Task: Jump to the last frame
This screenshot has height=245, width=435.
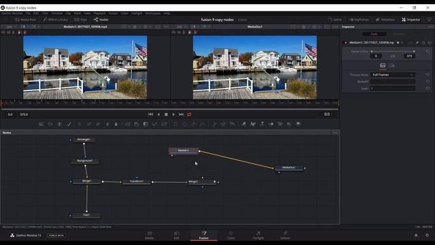Action: coord(181,114)
